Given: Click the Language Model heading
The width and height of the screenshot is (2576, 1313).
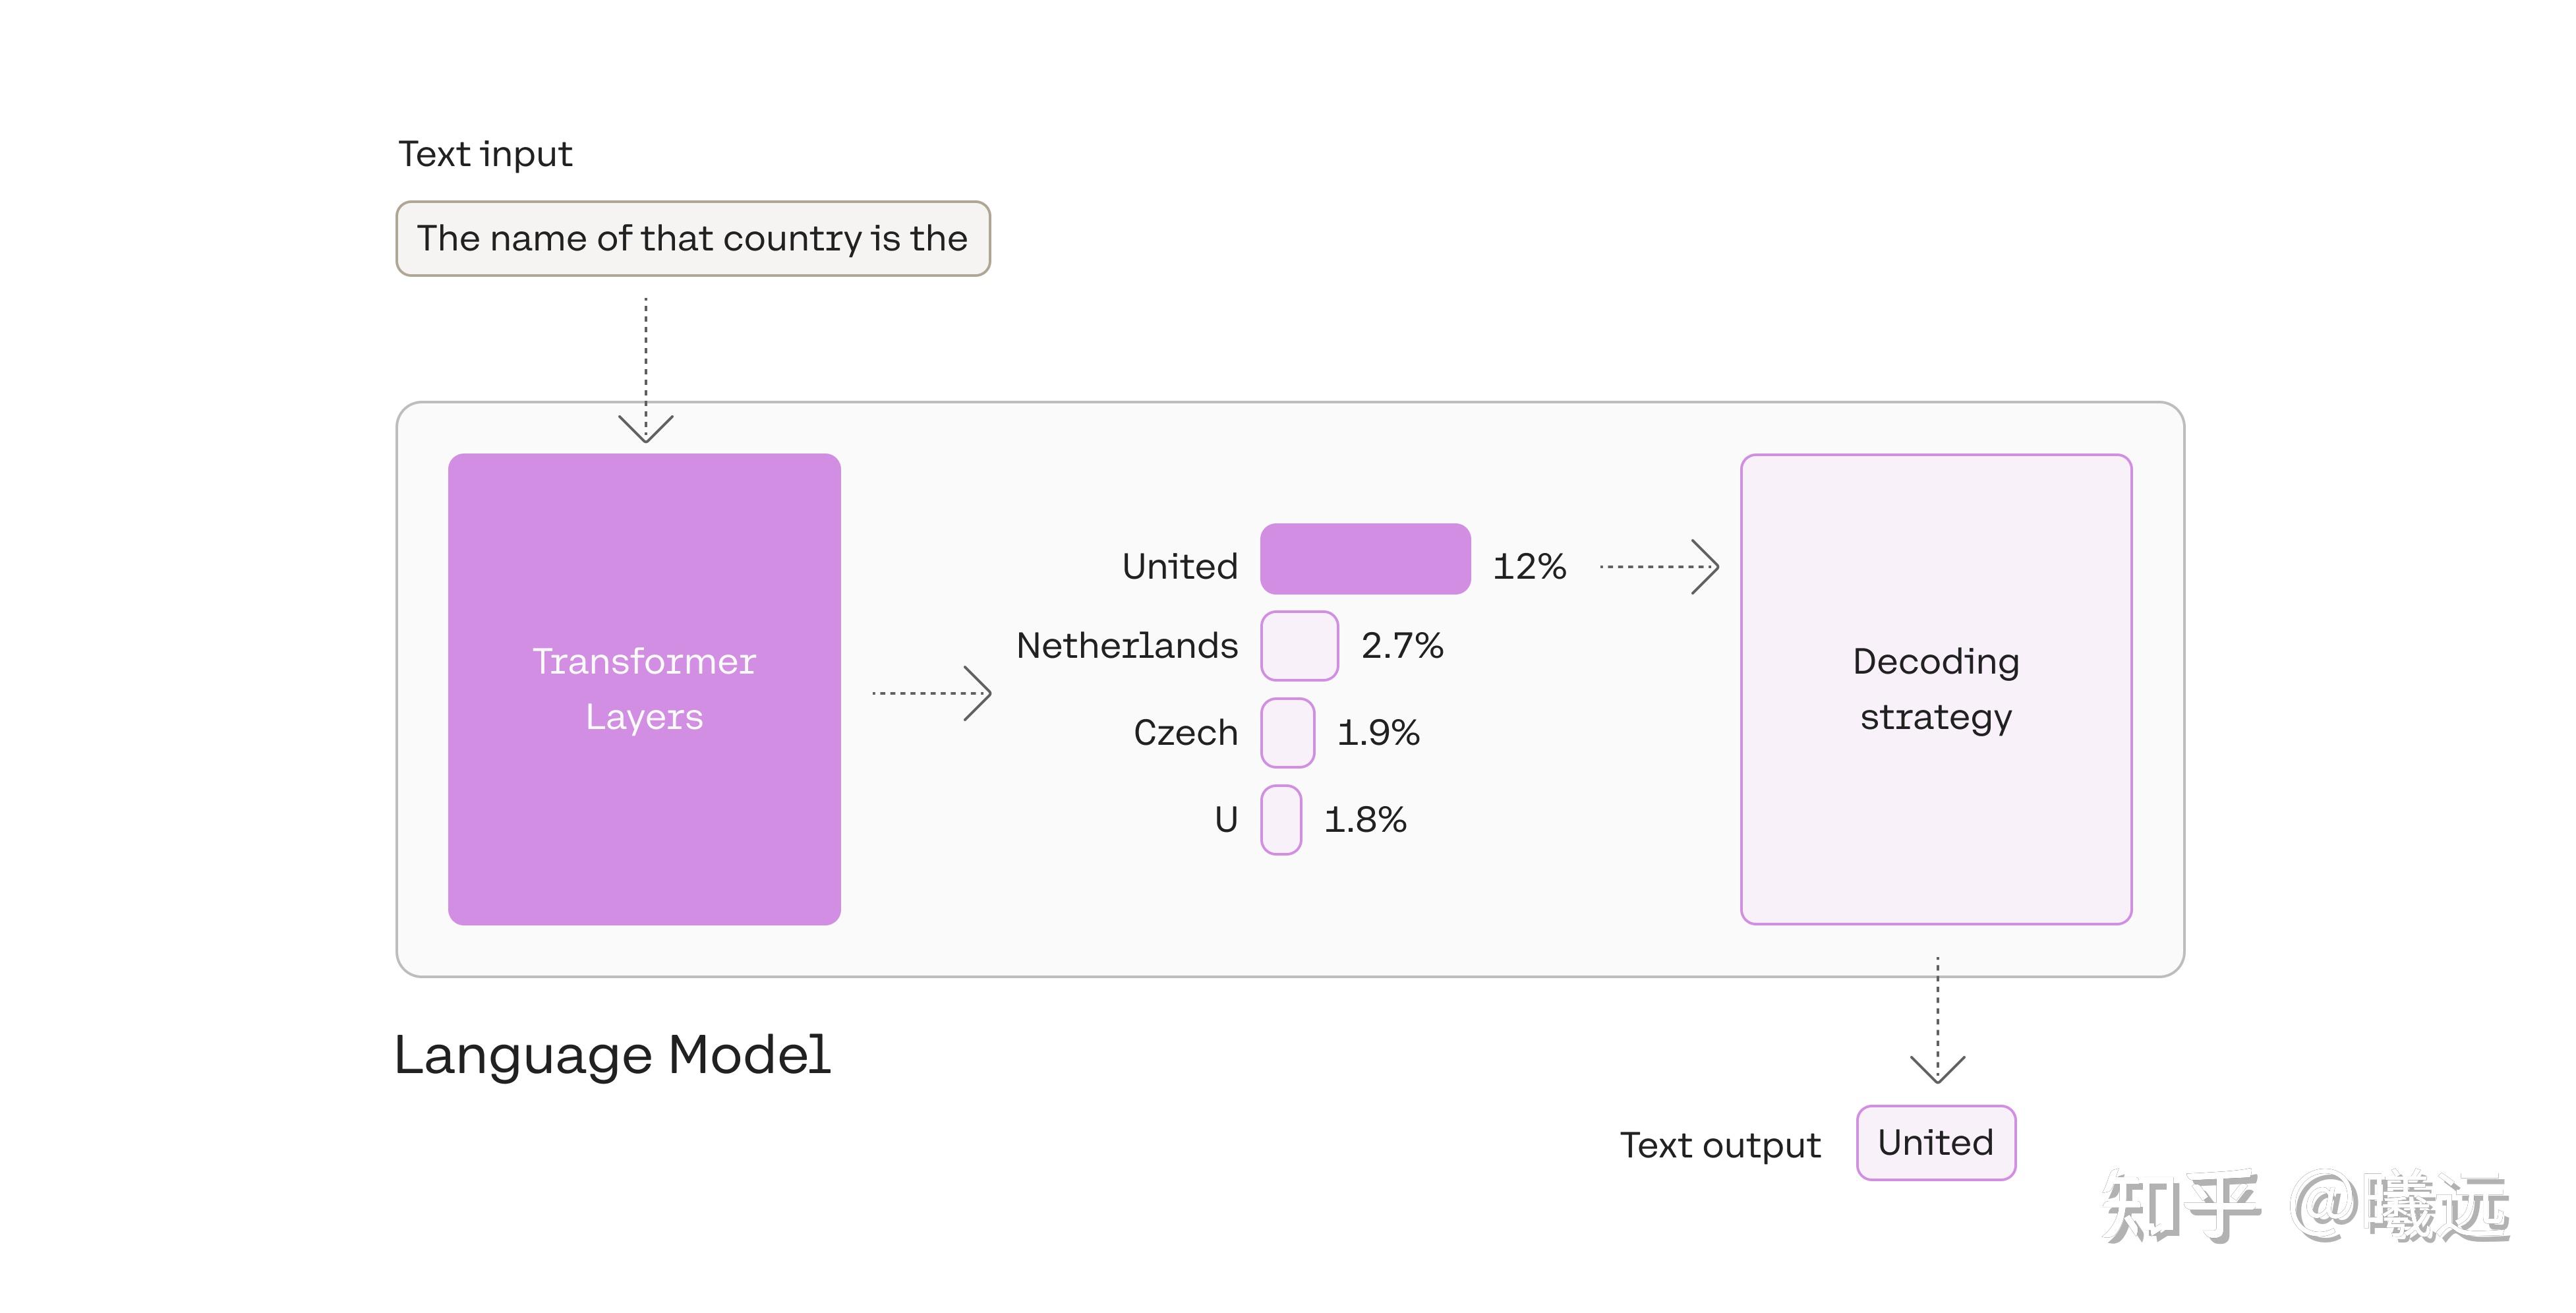Looking at the screenshot, I should pyautogui.click(x=612, y=1055).
